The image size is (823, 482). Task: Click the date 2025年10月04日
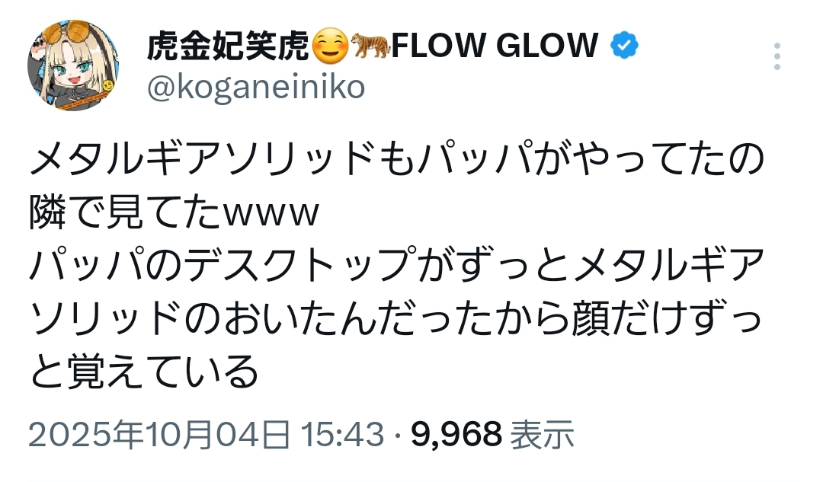(159, 435)
